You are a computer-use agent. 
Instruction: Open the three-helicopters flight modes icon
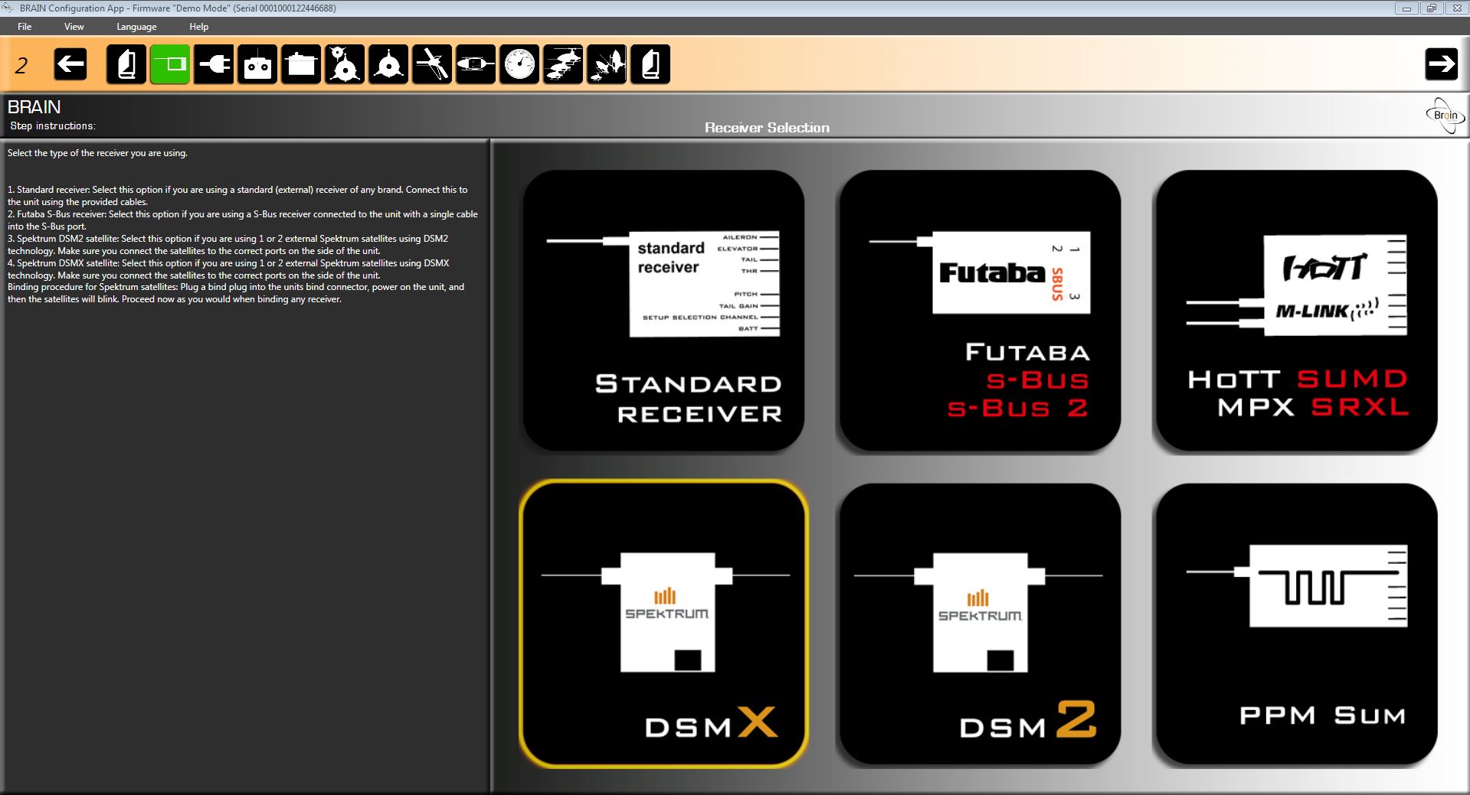tap(563, 64)
